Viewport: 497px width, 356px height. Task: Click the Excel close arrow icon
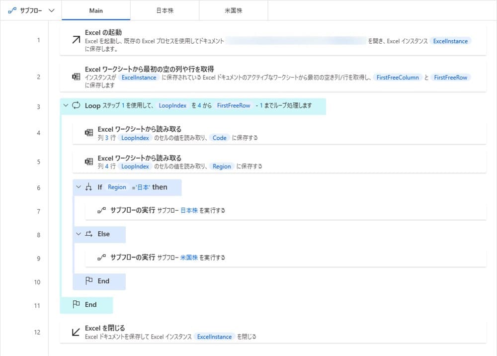tap(76, 332)
